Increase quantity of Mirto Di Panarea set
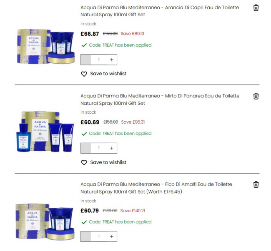The image size is (271, 251). (112, 148)
